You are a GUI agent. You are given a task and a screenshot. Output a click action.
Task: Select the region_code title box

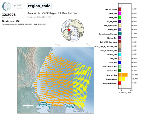click(39, 6)
